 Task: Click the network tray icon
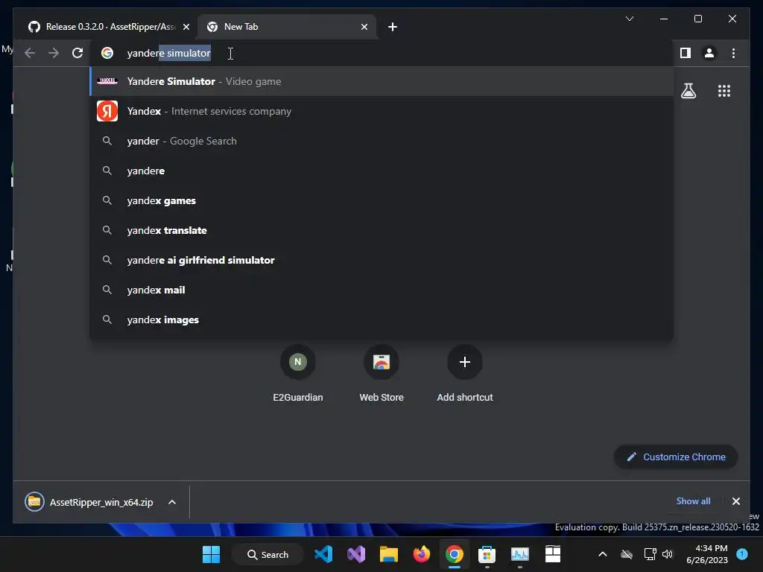tap(650, 554)
